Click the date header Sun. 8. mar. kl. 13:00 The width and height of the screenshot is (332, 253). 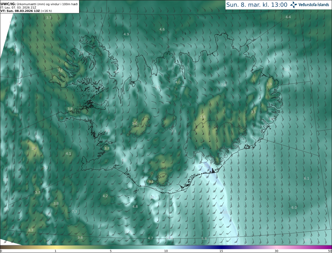pyautogui.click(x=257, y=5)
